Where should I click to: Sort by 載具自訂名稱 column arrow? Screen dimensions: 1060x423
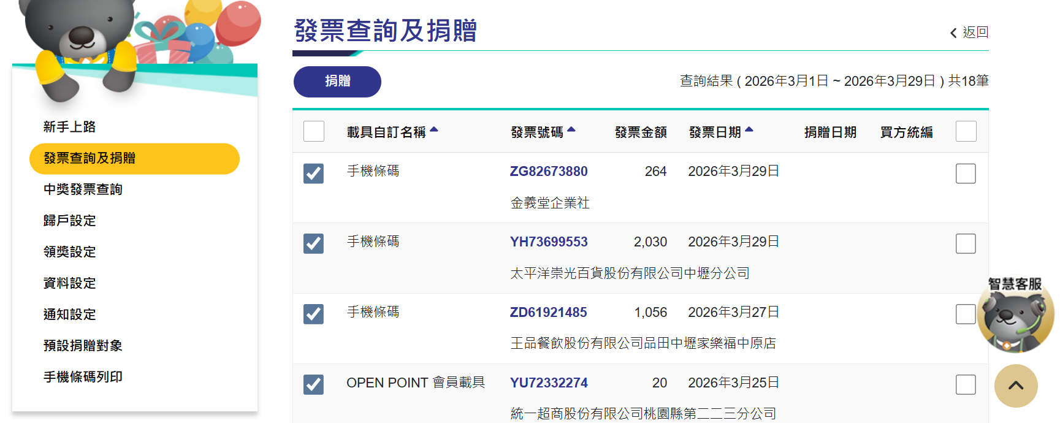(434, 130)
